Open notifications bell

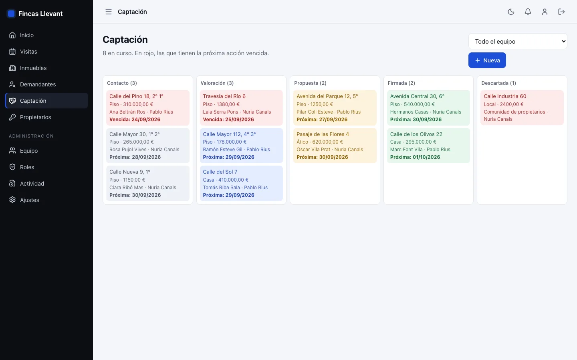point(528,12)
